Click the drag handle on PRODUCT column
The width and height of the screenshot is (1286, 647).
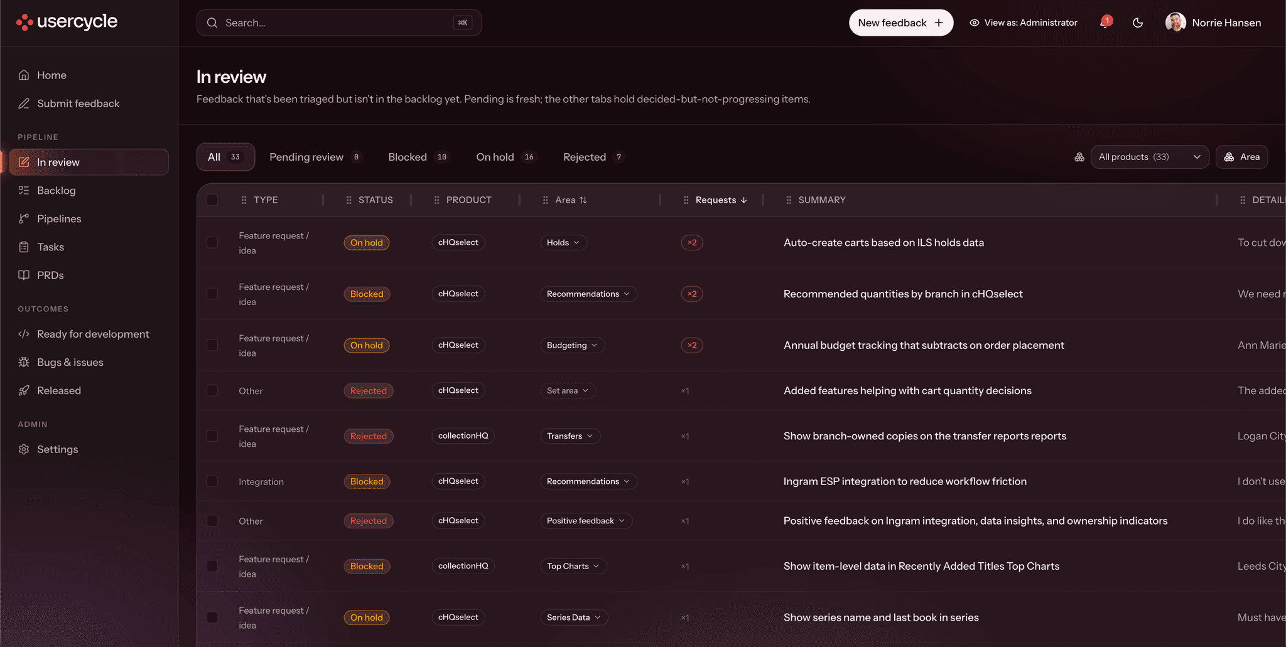coord(437,200)
